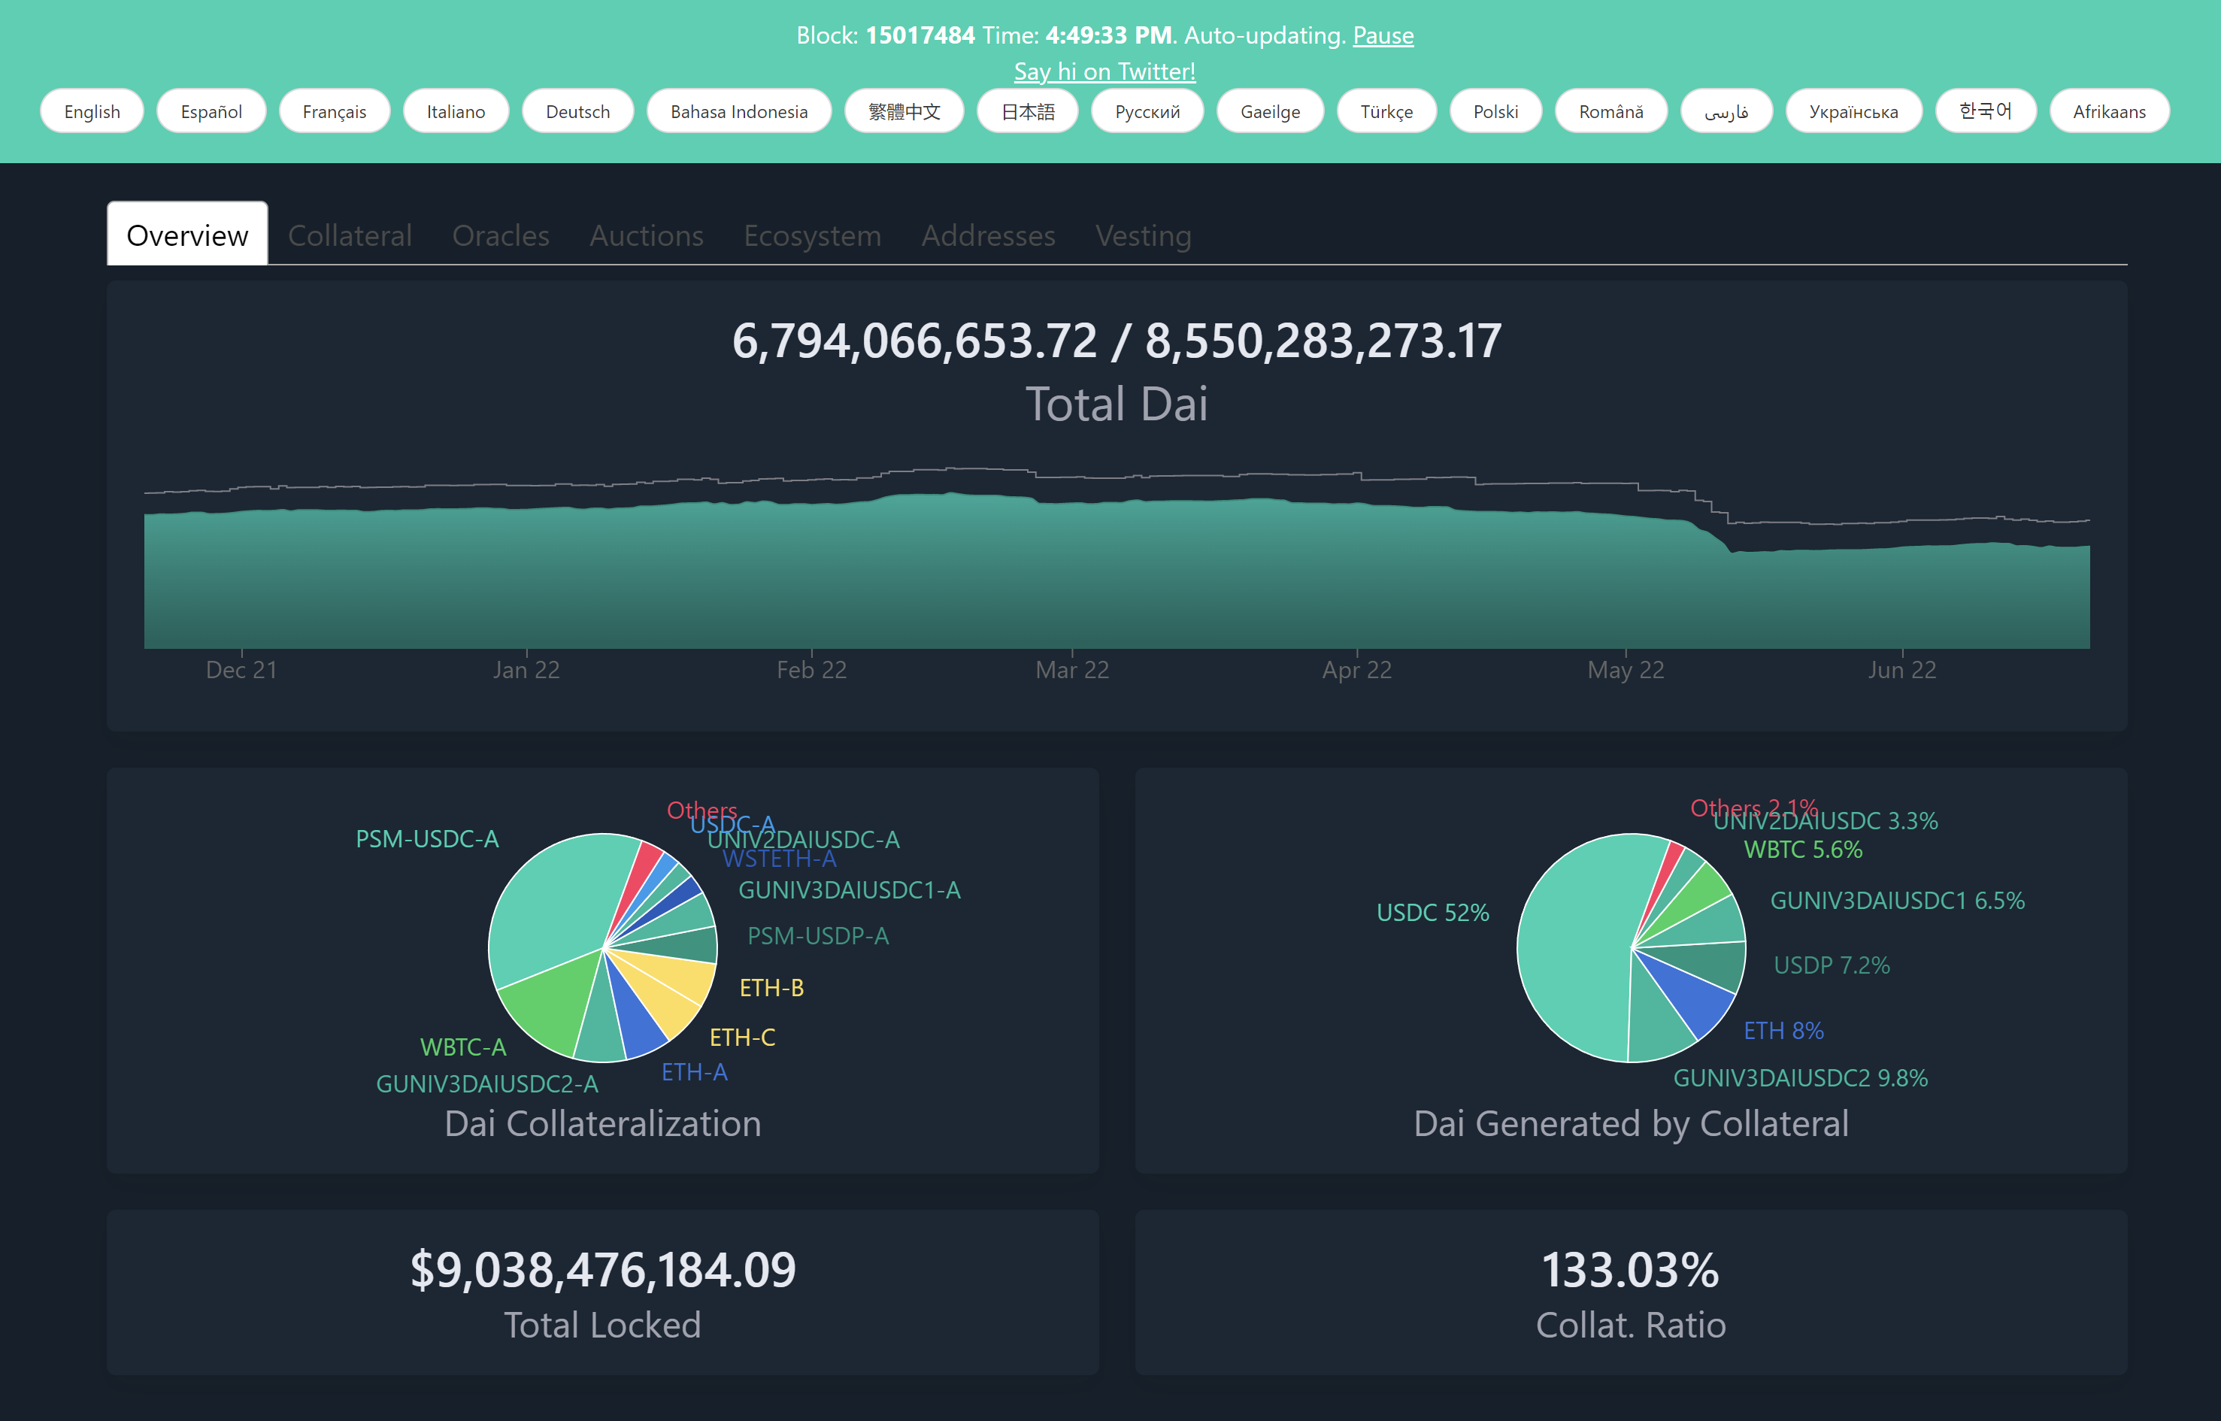Click the May 22 chart axis label
Image resolution: width=2221 pixels, height=1421 pixels.
tap(1626, 670)
